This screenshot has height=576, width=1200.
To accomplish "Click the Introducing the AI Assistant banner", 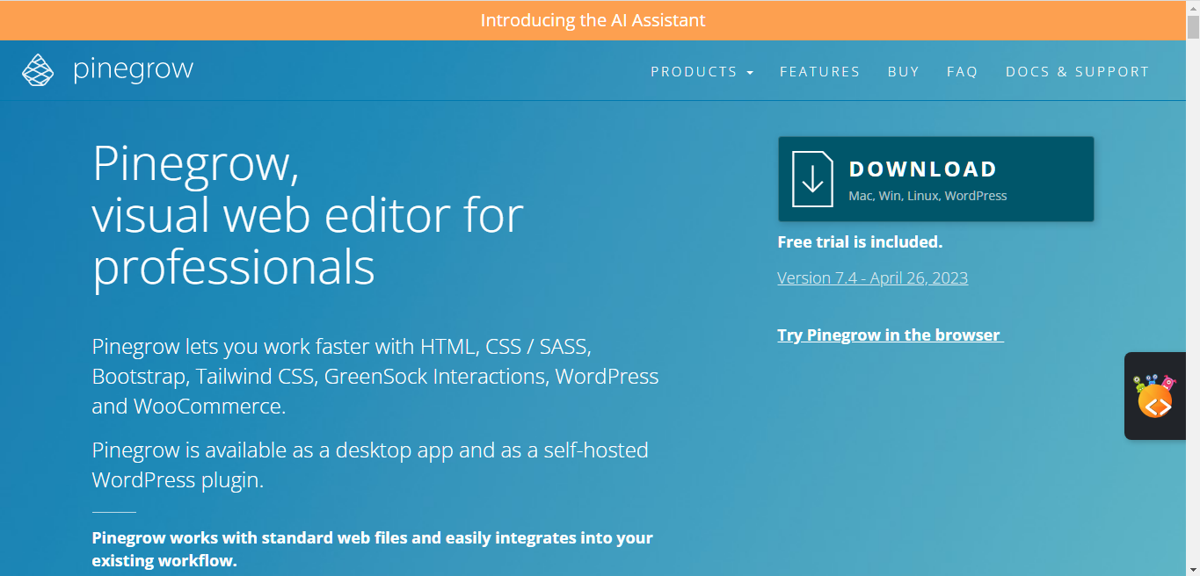I will click(593, 19).
